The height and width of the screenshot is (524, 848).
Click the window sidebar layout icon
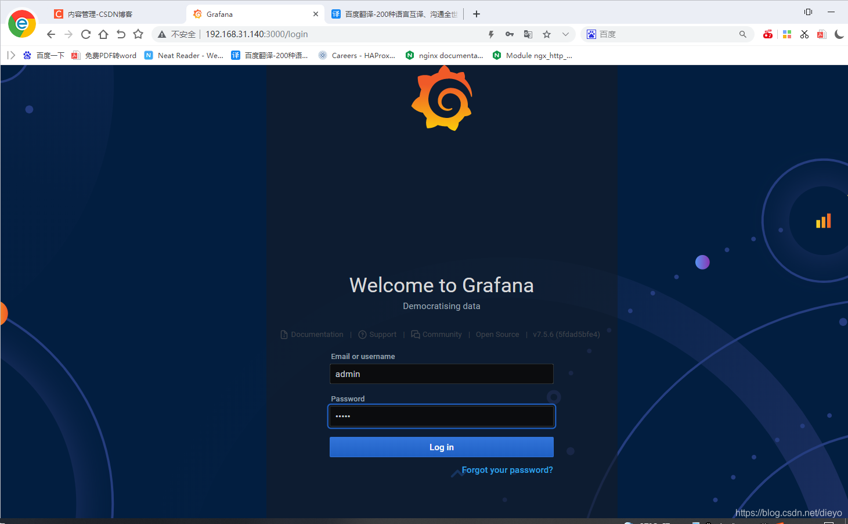point(808,12)
